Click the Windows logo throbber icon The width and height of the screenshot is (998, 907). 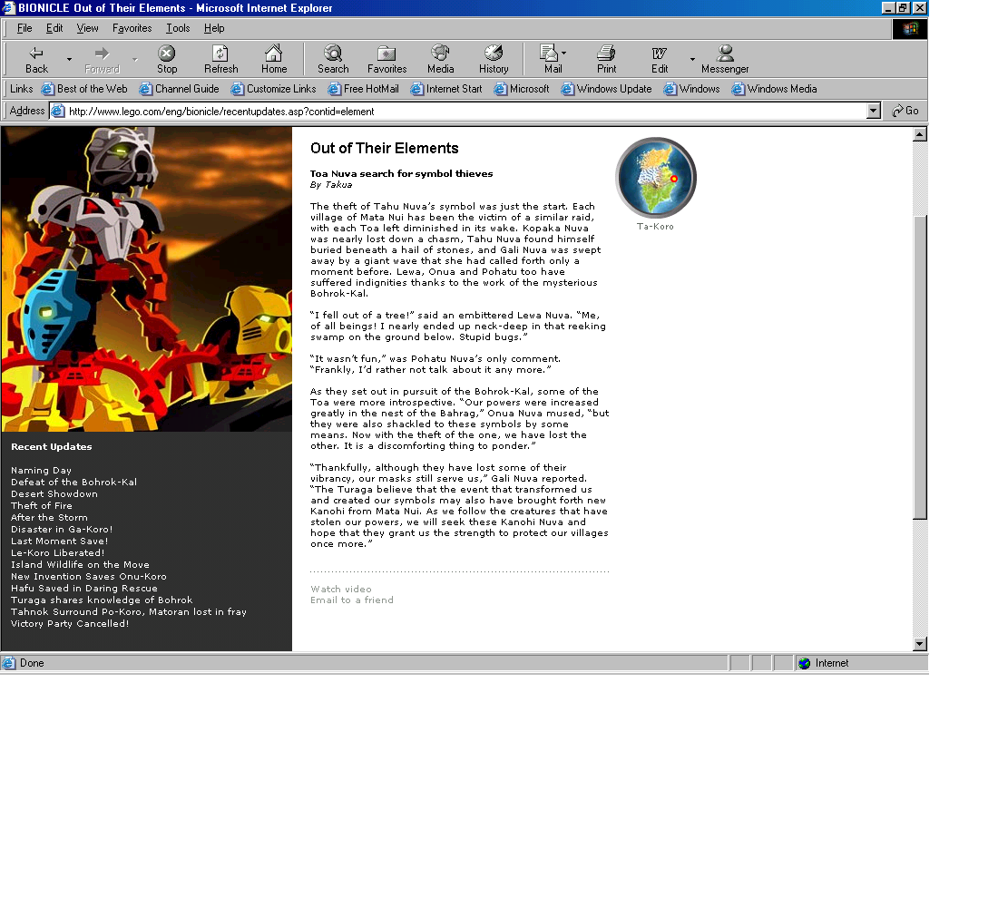[909, 29]
